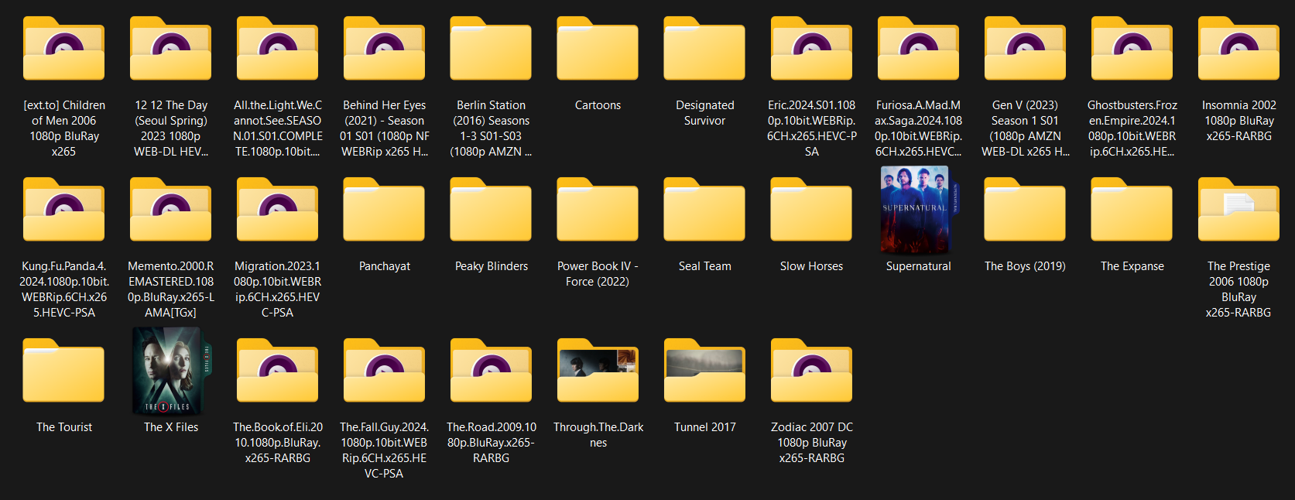Click the 'The Boys (2019)' name label
1295x500 pixels.
pos(1025,266)
